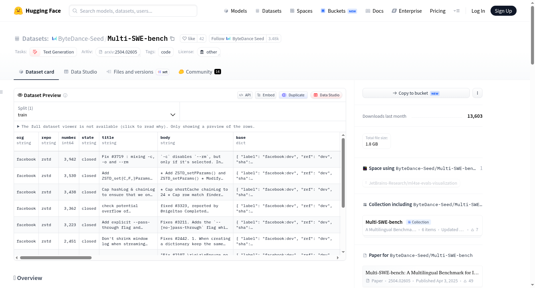Viewport: 535px width, 288px height.
Task: Click the upvote icon on Multi-SWE-bench collection
Action: pos(472,230)
